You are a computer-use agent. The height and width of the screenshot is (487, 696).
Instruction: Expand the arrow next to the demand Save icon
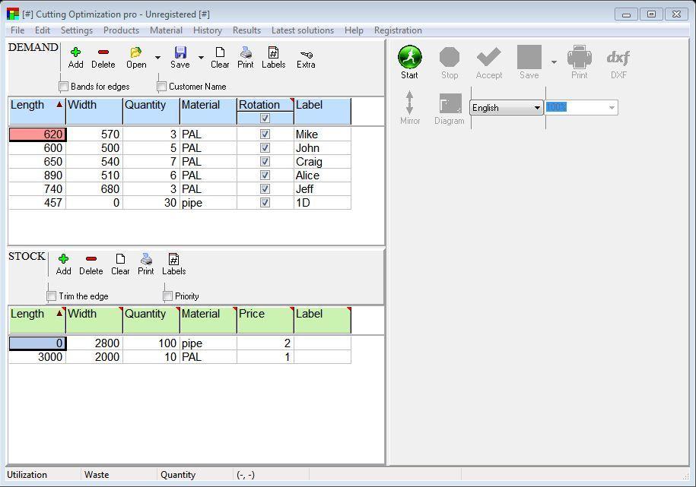point(201,58)
